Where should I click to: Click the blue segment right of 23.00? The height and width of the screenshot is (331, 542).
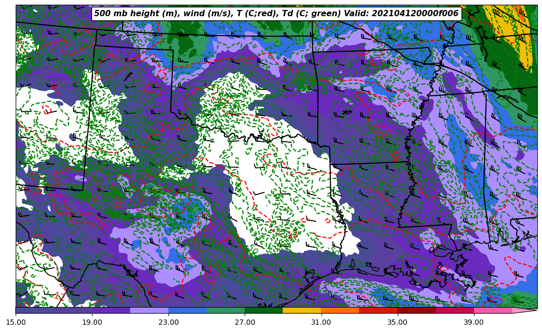[x=187, y=310]
